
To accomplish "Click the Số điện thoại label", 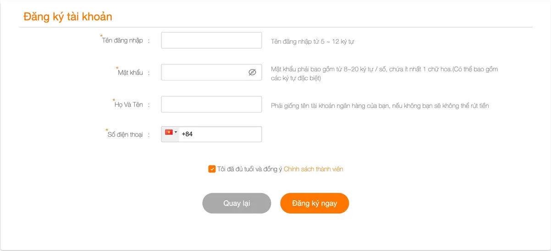I will [x=125, y=135].
